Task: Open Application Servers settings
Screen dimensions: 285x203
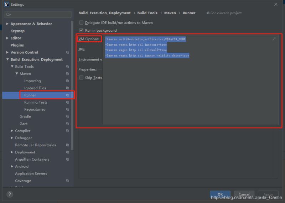Action: coord(31,173)
